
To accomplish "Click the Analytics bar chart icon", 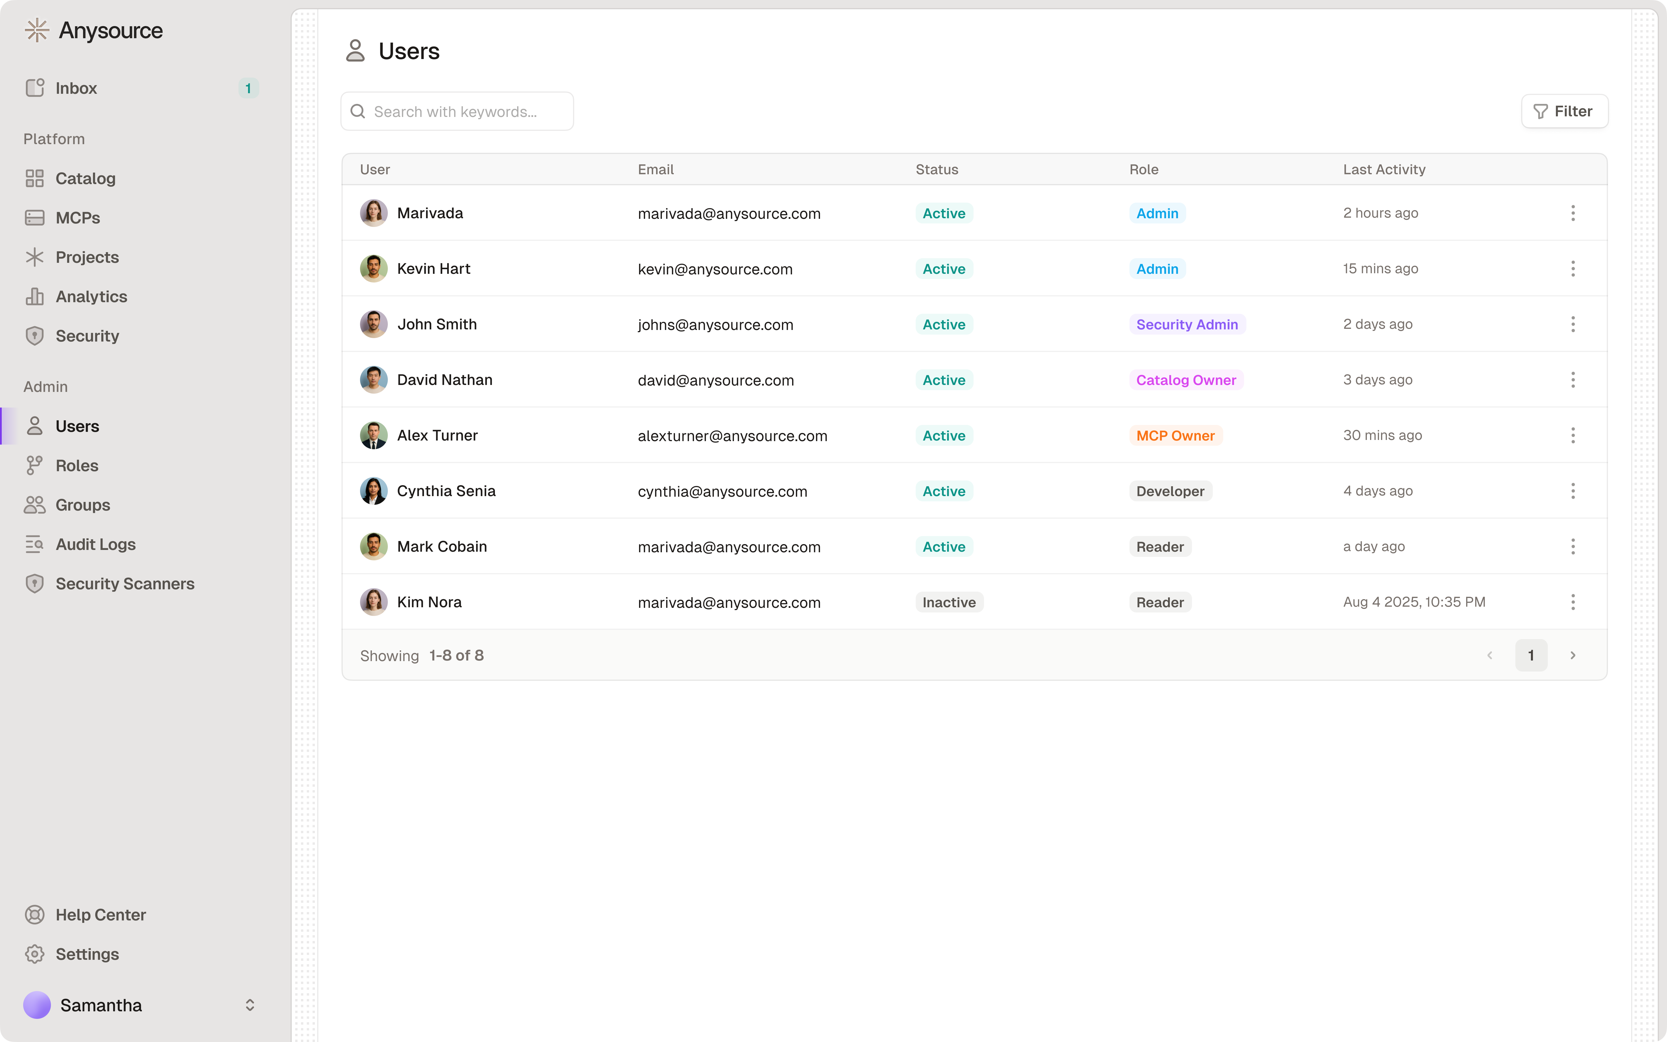I will click(34, 296).
